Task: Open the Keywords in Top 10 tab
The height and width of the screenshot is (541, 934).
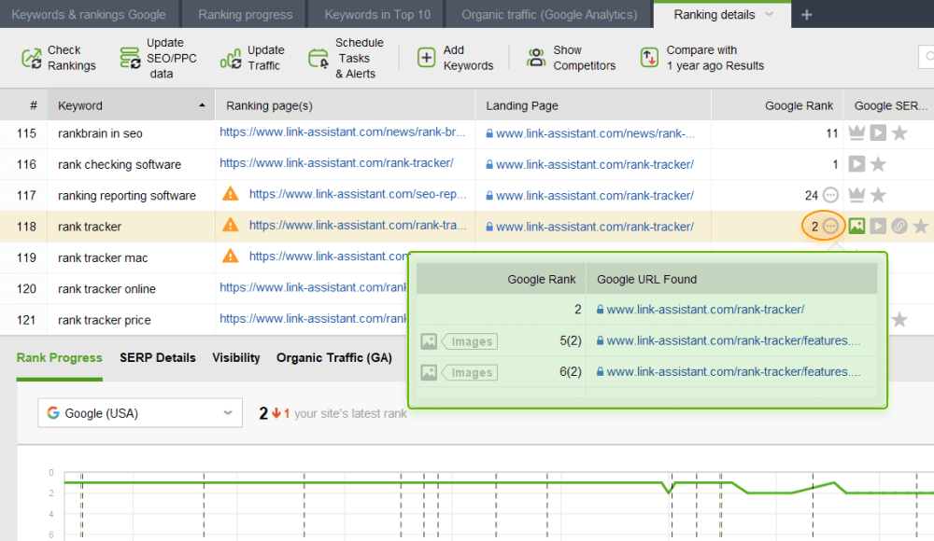Action: (377, 14)
